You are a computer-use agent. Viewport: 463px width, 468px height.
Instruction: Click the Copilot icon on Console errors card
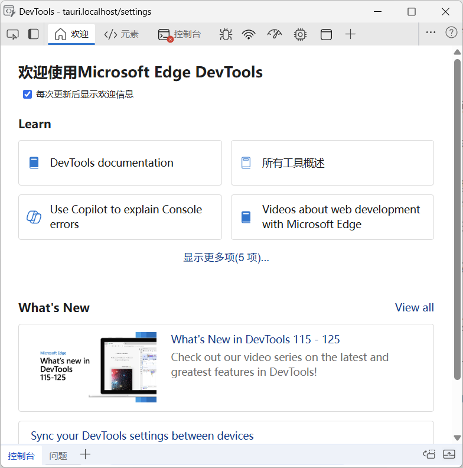pyautogui.click(x=34, y=217)
